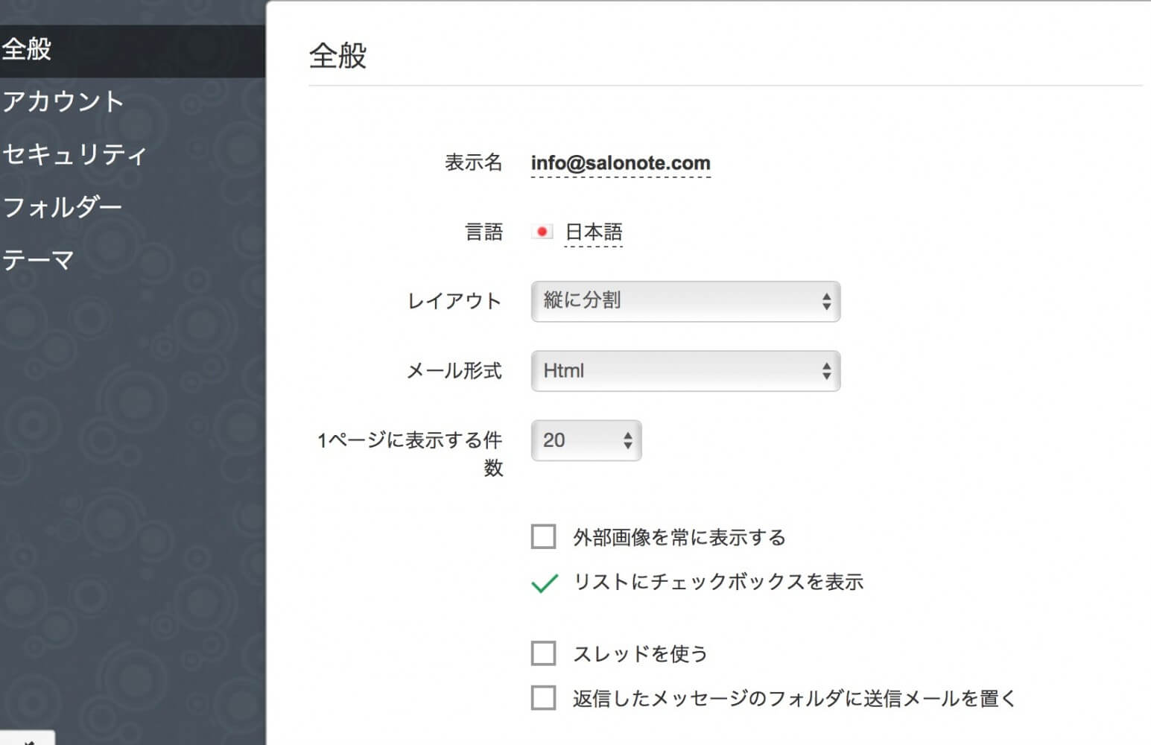Click the Japan flag icon beside 日本語
The image size is (1151, 745).
(542, 232)
